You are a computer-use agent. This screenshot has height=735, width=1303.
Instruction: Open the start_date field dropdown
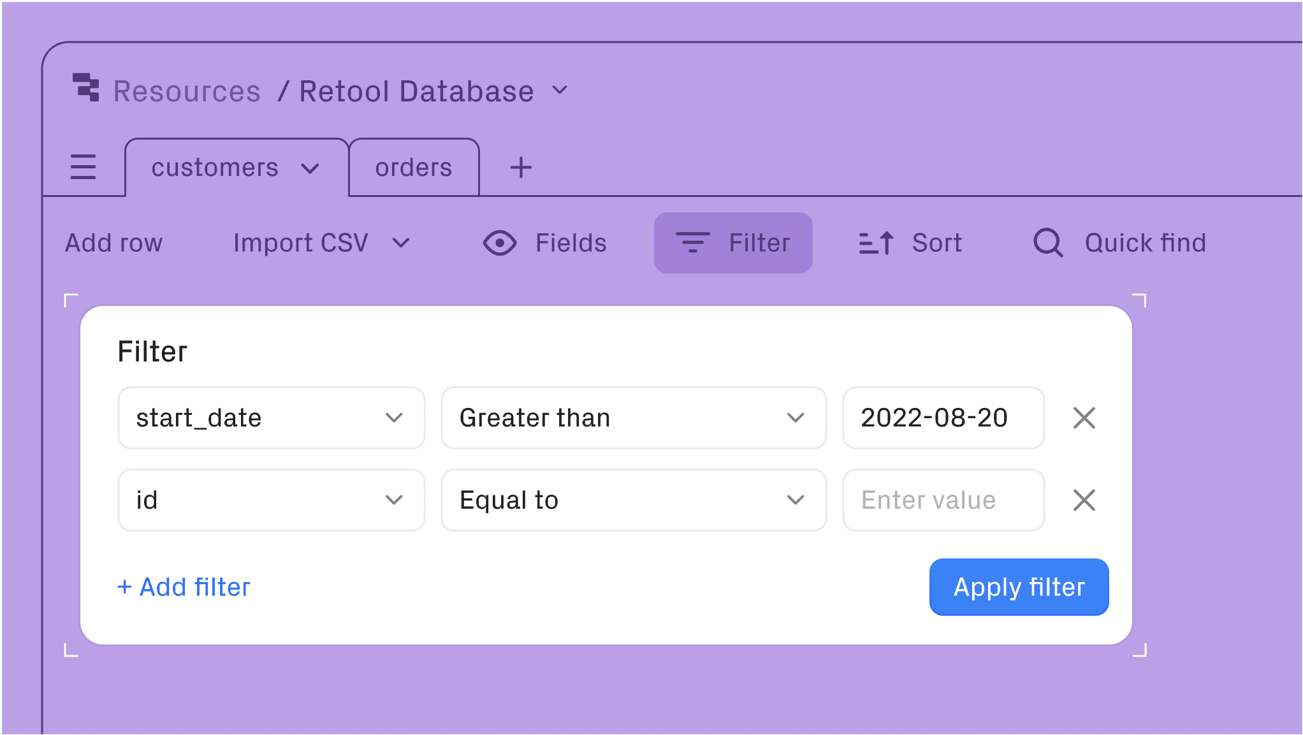tap(271, 418)
